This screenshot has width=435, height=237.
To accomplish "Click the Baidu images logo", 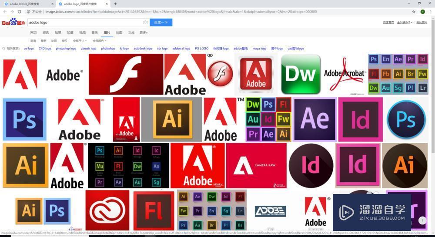I will tap(13, 22).
